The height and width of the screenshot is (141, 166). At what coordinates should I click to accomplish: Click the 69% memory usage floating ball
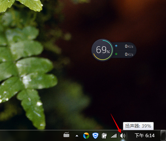coord(102,50)
